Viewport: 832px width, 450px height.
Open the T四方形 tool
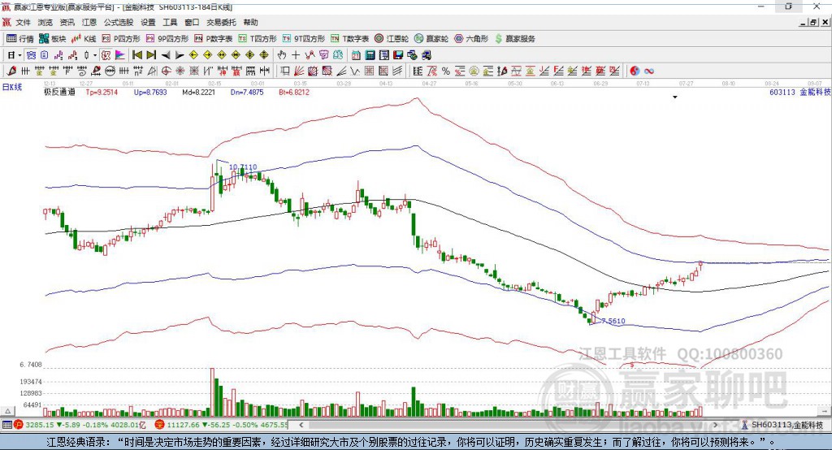pos(258,39)
